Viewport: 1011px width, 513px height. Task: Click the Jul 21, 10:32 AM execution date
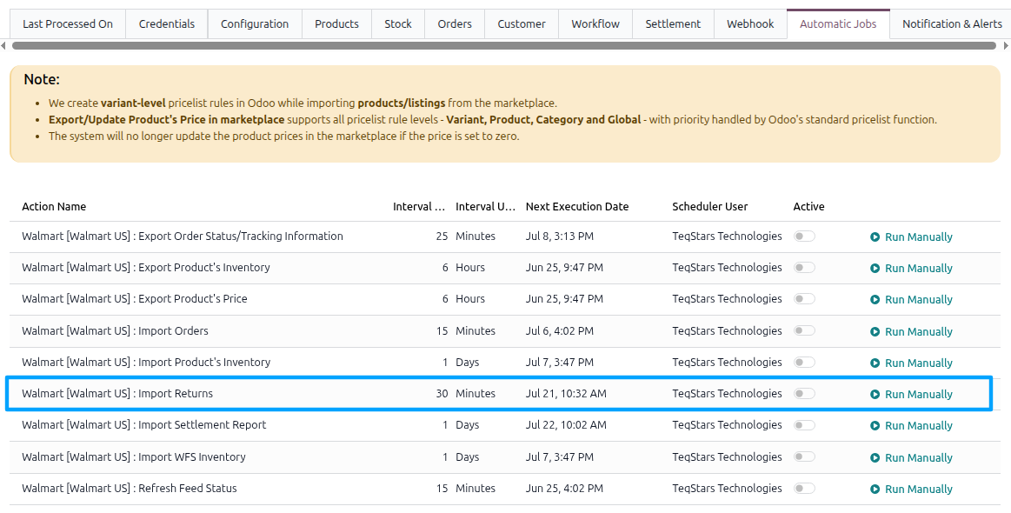(566, 394)
